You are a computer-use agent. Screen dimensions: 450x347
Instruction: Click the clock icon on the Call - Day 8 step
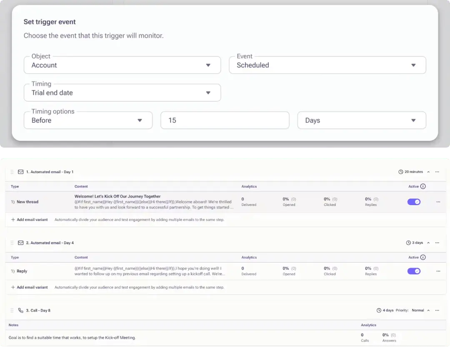378,310
